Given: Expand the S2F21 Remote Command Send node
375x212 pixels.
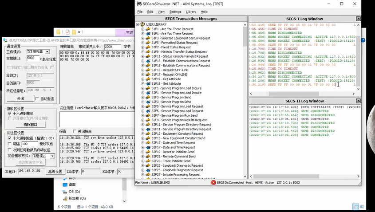Looking at the screenshot, I should pyautogui.click(x=143, y=156).
